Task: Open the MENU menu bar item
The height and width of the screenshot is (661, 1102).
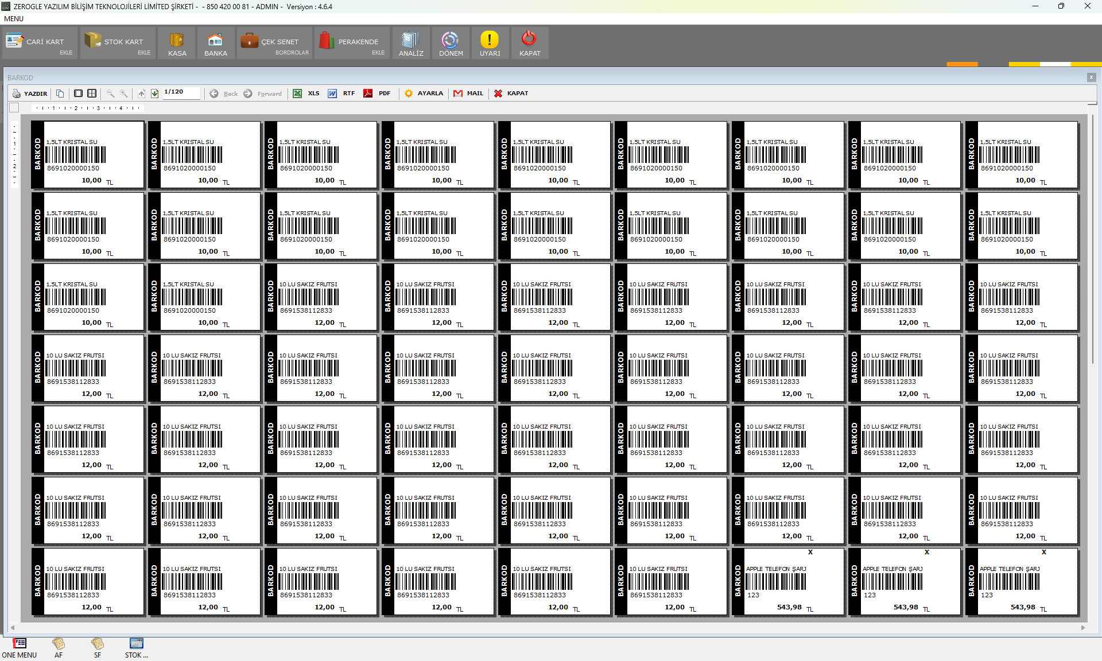Action: coord(14,19)
